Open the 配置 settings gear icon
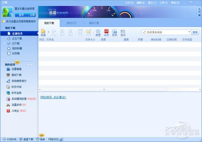This screenshot has height=142, width=202. click(x=98, y=33)
